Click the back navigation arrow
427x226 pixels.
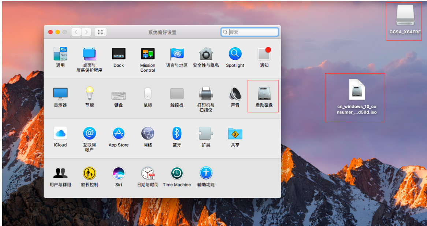point(76,32)
